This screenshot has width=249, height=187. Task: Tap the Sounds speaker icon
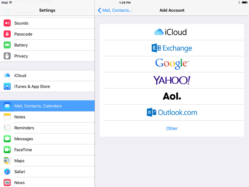pyautogui.click(x=7, y=23)
